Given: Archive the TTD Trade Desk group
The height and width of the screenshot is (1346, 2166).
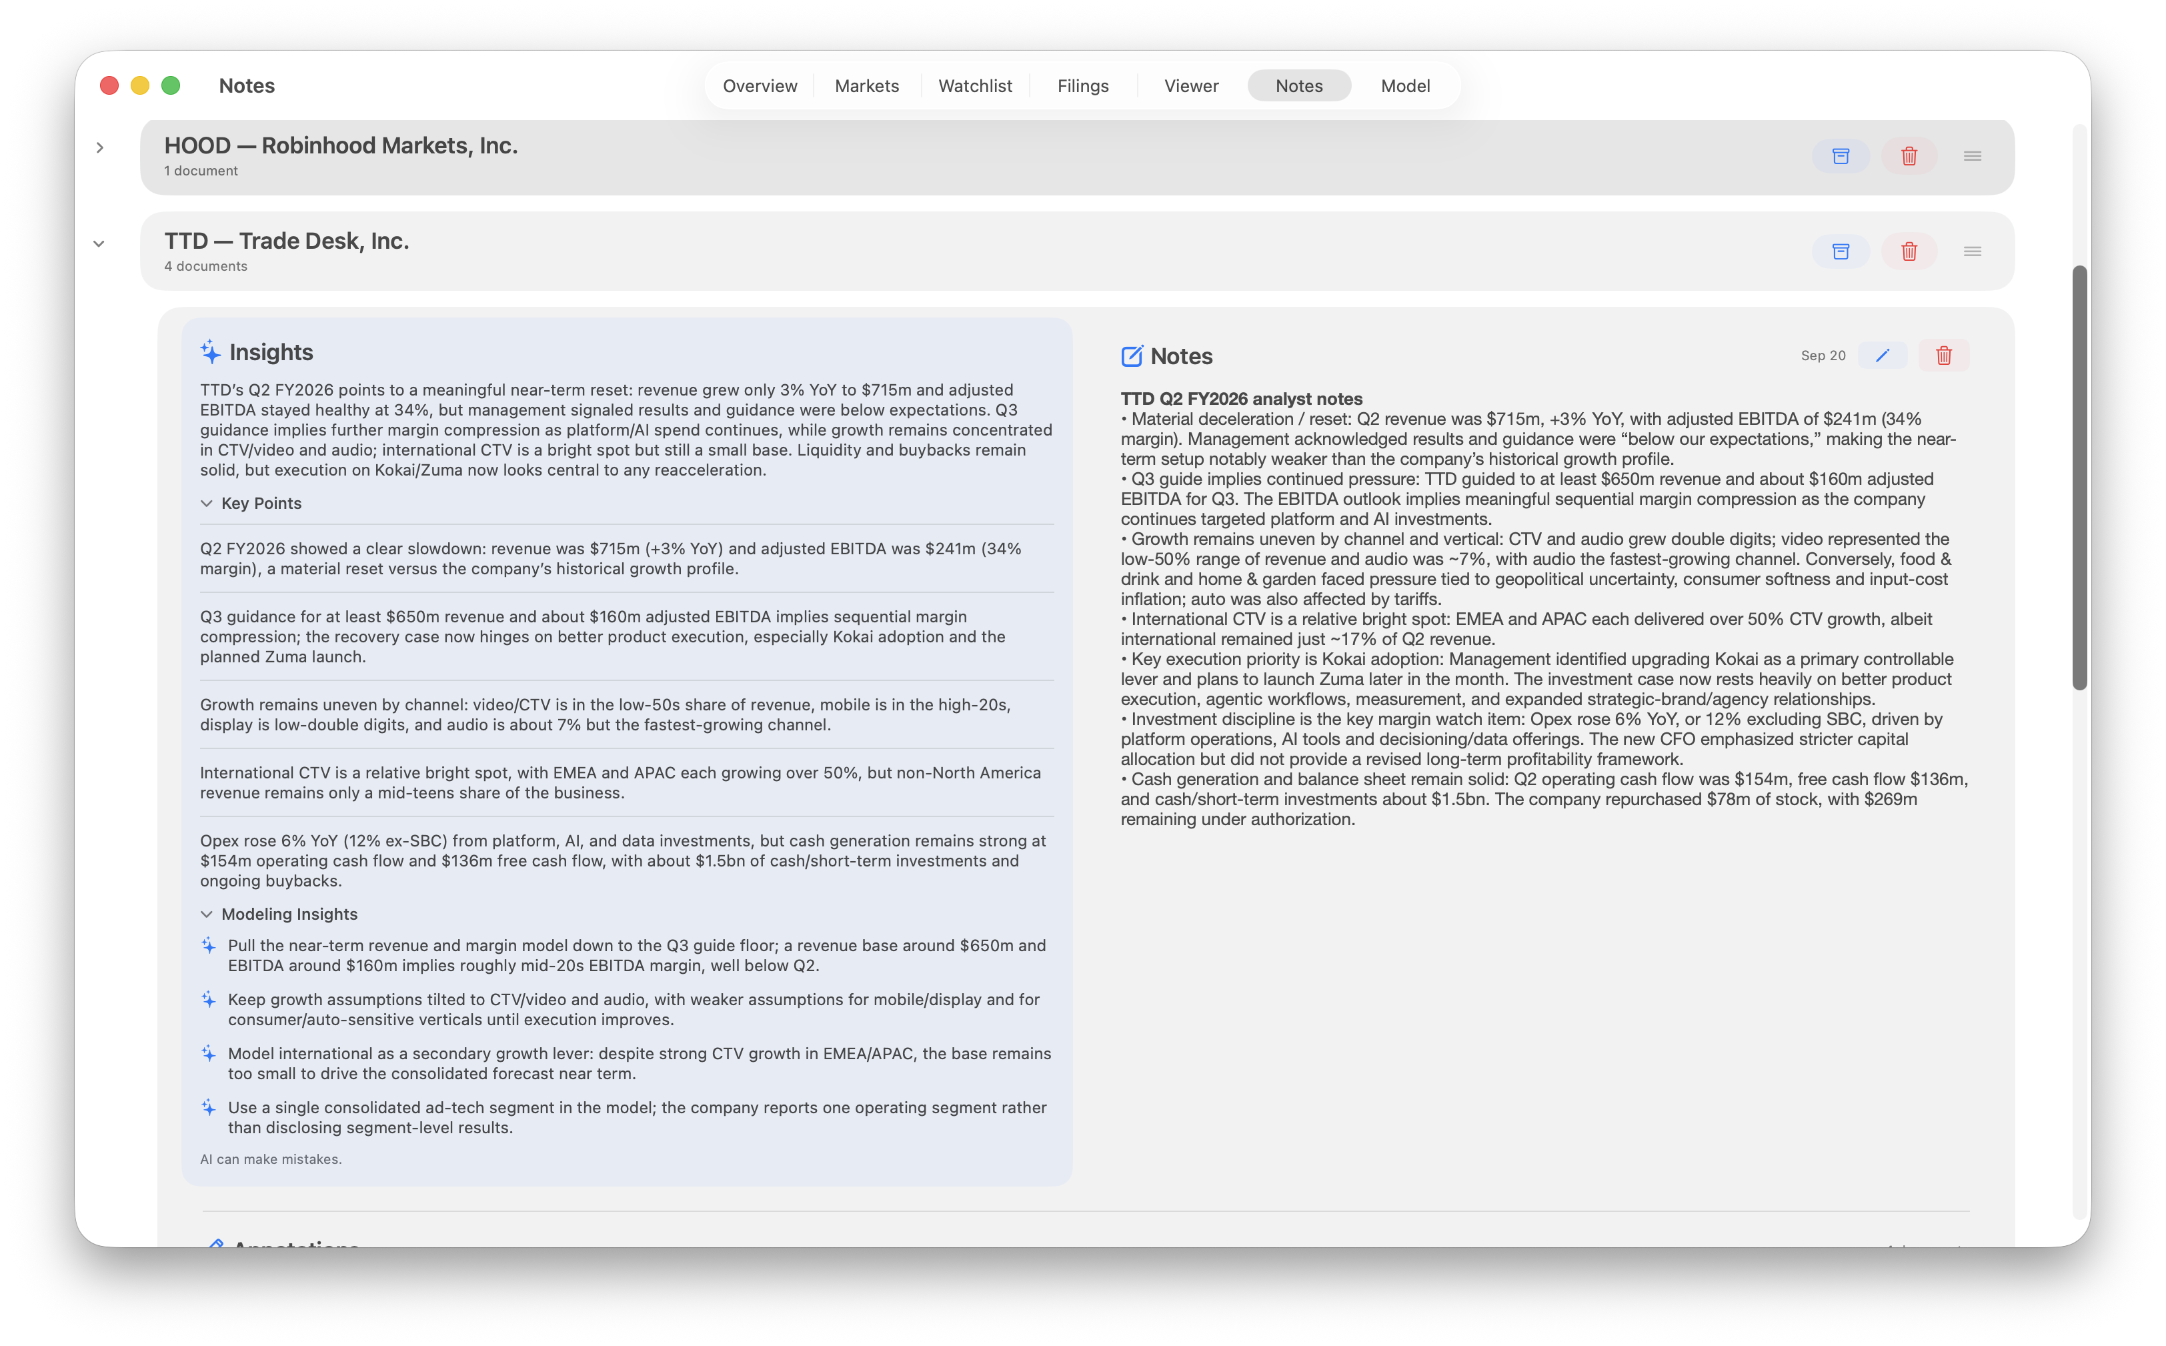Looking at the screenshot, I should pyautogui.click(x=1841, y=251).
